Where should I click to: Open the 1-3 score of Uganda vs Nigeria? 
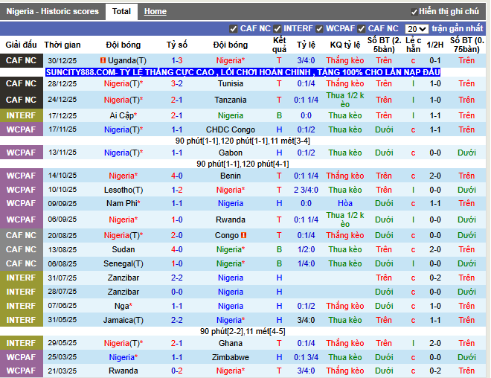point(177,60)
